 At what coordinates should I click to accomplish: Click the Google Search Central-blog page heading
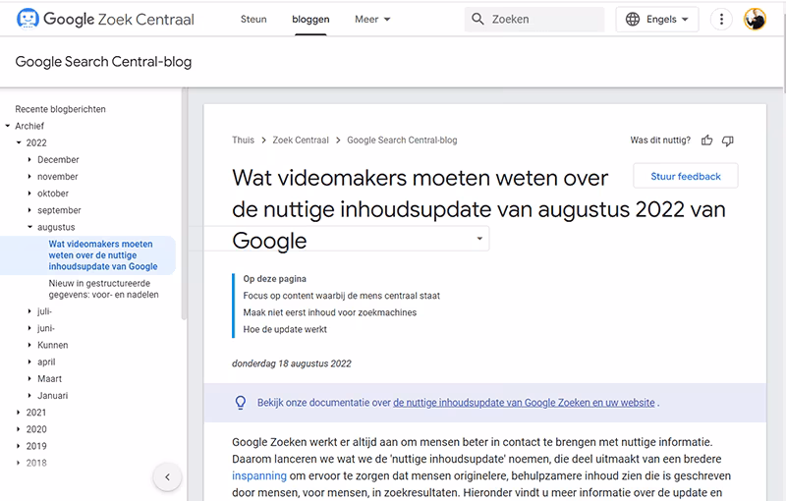pyautogui.click(x=103, y=62)
